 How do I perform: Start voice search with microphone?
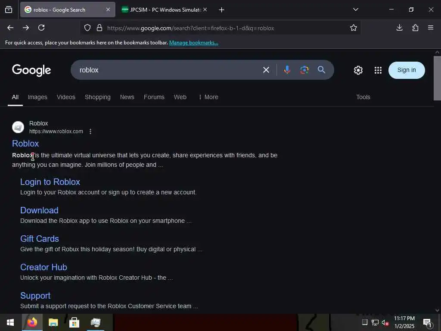tap(287, 70)
